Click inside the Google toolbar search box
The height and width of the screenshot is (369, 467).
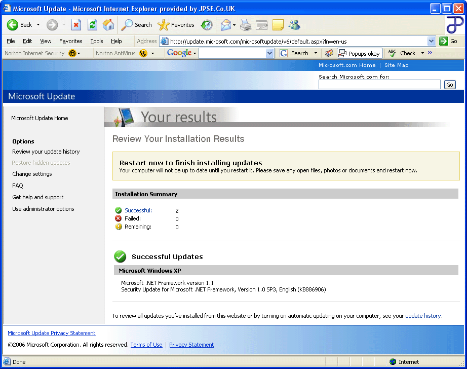[x=232, y=53]
